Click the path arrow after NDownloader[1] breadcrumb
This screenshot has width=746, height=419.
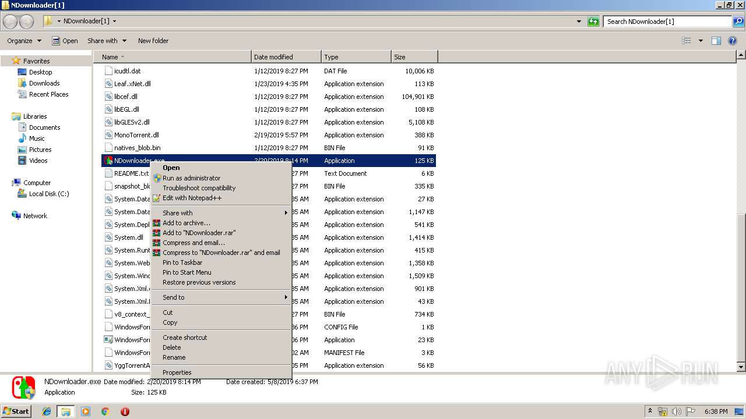point(114,22)
